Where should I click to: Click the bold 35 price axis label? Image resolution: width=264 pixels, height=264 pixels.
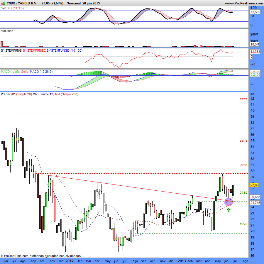253,141
